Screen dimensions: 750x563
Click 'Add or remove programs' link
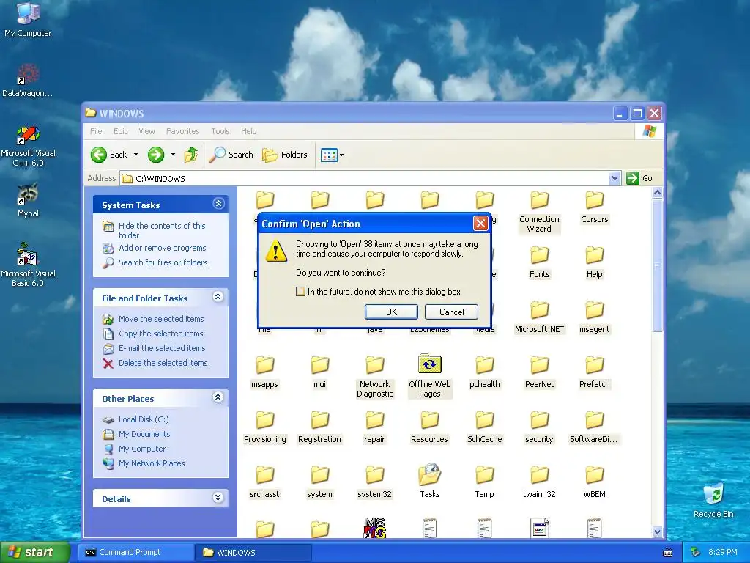(162, 248)
